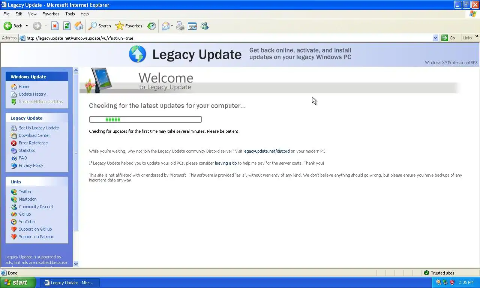Open the Search toolbar button
Screen dimensions: 480x288
pos(99,26)
